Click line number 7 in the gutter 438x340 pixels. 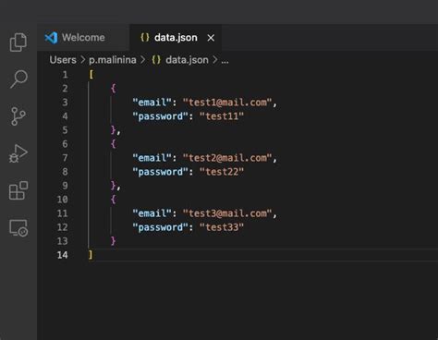pyautogui.click(x=65, y=158)
